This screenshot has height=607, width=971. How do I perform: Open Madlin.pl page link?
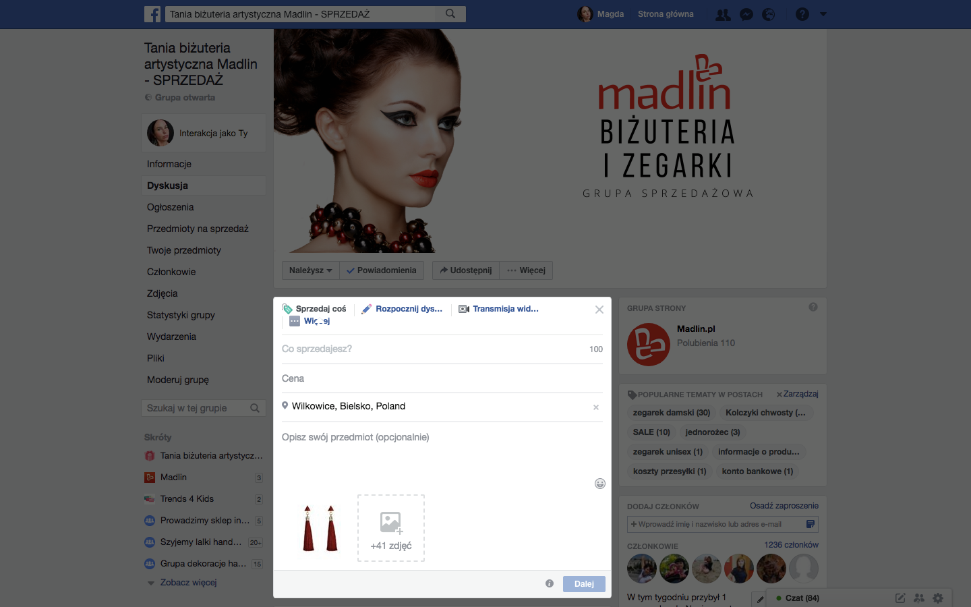(696, 329)
